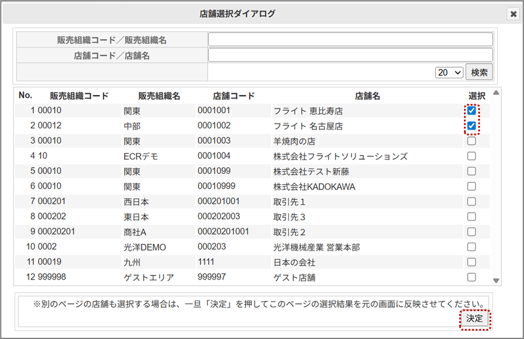Open the 20 results-per-page dropdown
Image resolution: width=524 pixels, height=339 pixels.
(449, 72)
